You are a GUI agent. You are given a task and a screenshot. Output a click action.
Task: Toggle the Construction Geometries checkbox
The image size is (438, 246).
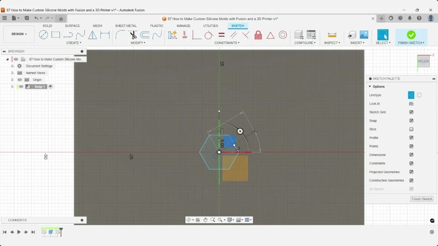tap(411, 180)
